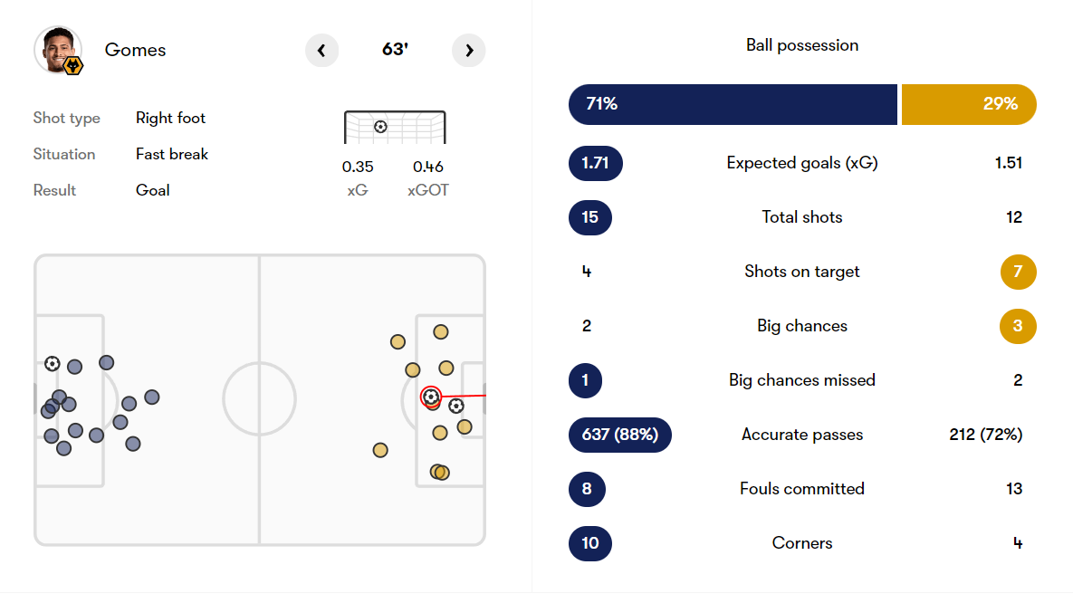Select the blue shot dot nearest the center circle
Screen dimensions: 1073x603
click(152, 397)
